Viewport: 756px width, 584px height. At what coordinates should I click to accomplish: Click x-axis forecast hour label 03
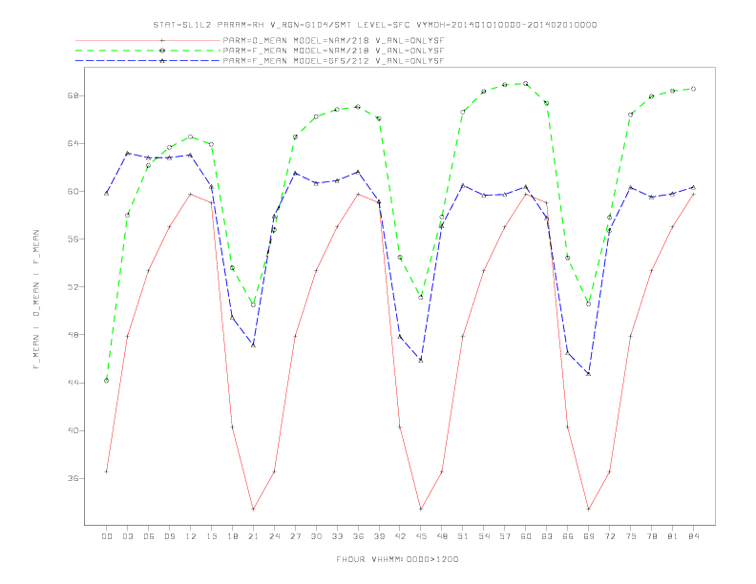pyautogui.click(x=127, y=536)
